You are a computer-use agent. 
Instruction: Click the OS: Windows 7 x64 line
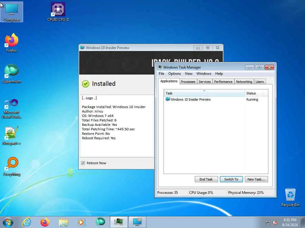point(98,116)
